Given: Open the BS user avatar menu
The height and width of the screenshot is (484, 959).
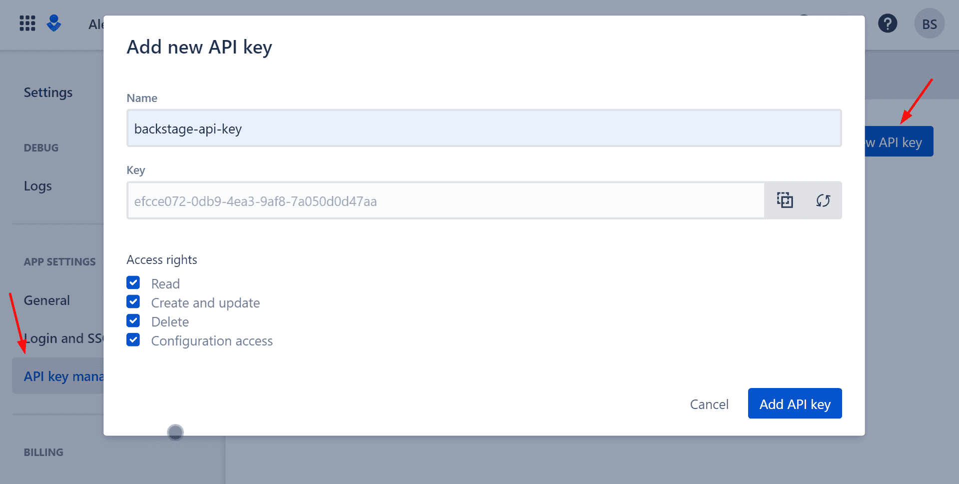Looking at the screenshot, I should click(x=929, y=23).
